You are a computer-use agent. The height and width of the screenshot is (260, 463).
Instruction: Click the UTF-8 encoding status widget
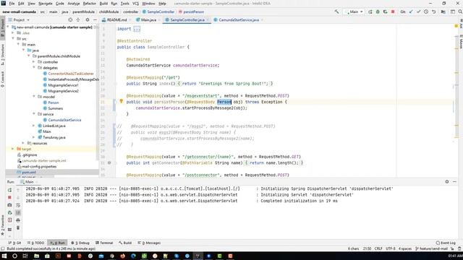coord(391,248)
